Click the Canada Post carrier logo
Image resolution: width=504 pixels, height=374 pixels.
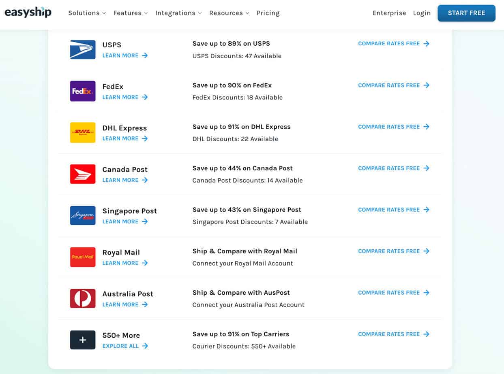click(82, 174)
